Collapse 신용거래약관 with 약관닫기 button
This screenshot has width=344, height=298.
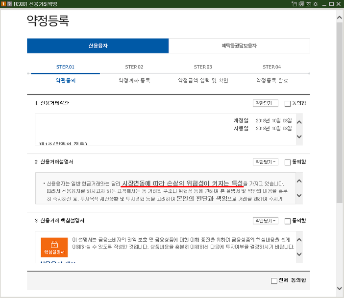point(266,103)
